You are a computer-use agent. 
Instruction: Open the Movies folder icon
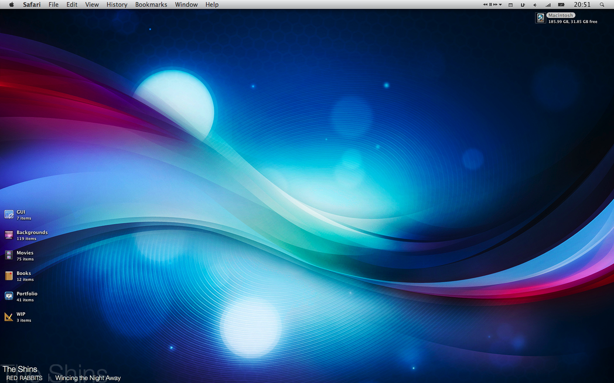pos(9,256)
